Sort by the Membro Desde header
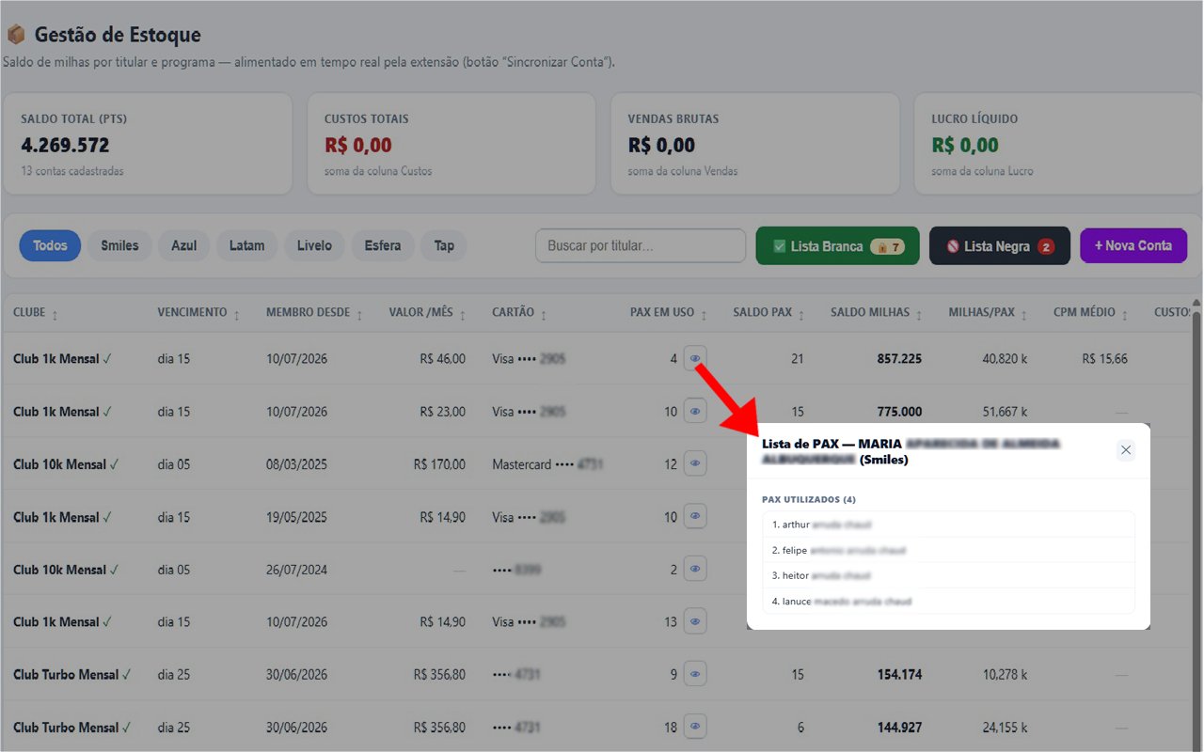 point(314,313)
